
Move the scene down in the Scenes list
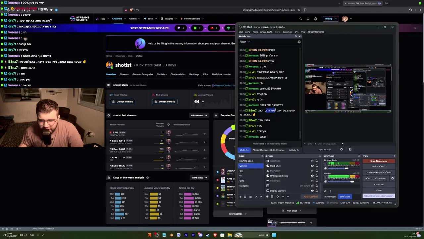click(x=261, y=197)
